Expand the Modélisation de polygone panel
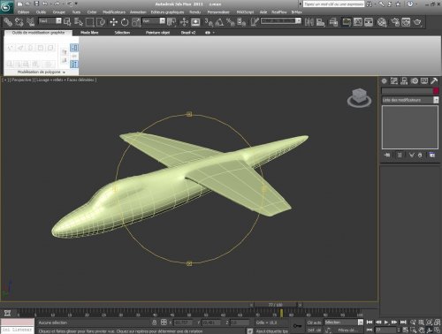 41,72
